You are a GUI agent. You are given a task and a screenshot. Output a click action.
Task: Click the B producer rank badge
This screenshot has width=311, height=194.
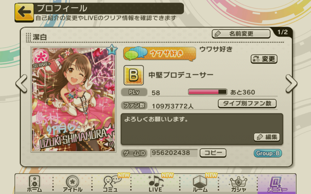[134, 75]
